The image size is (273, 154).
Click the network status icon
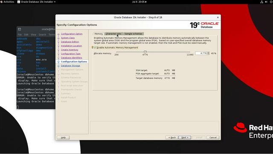pos(261,2)
